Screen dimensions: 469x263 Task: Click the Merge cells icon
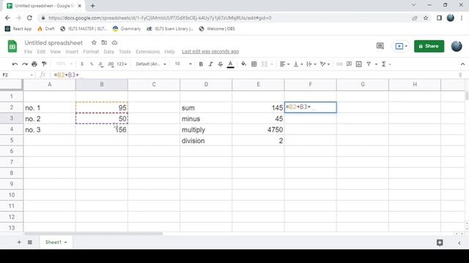(264, 64)
